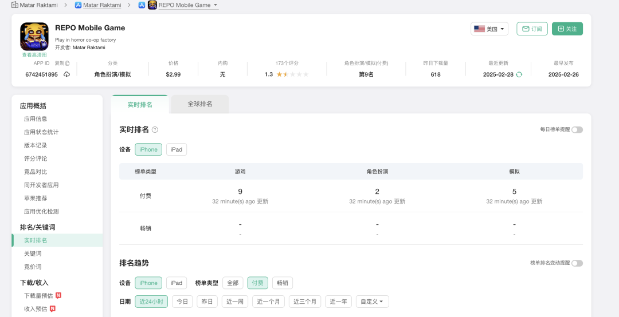Select iPad device in 实时排名 section
Image resolution: width=619 pixels, height=317 pixels.
pos(177,149)
